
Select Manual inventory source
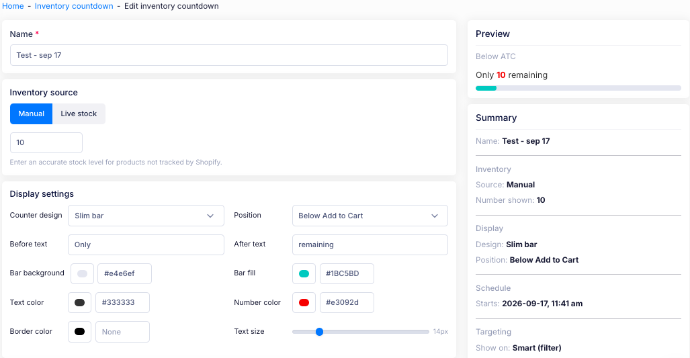pyautogui.click(x=32, y=114)
